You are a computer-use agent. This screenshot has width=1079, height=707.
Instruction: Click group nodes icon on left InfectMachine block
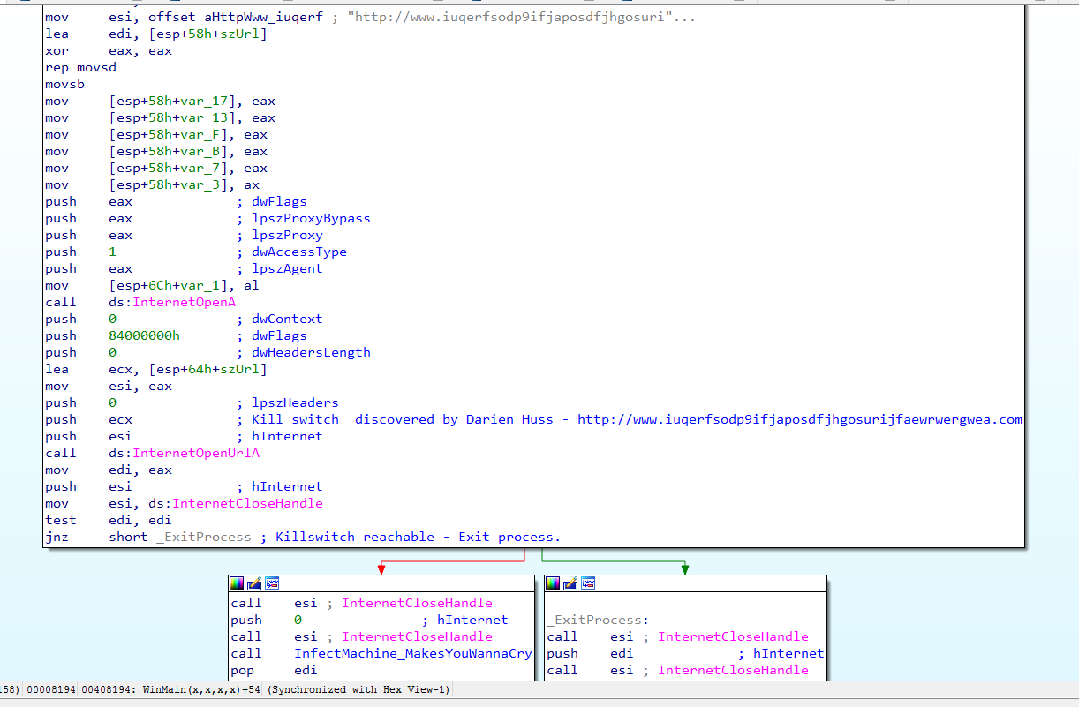click(272, 583)
